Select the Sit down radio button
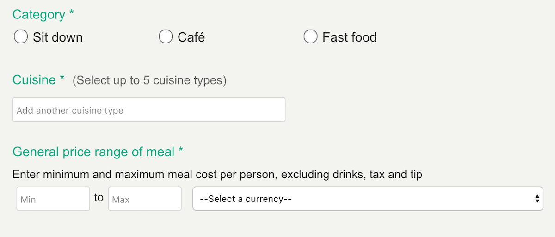Screen dimensions: 555x237 tap(21, 36)
